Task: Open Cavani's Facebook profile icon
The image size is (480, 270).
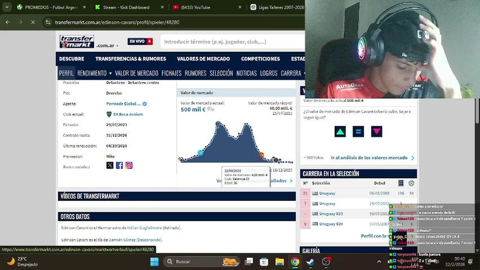Action: tap(119, 165)
